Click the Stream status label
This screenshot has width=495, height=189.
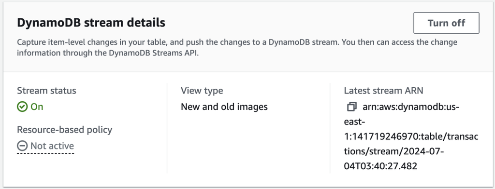[46, 91]
